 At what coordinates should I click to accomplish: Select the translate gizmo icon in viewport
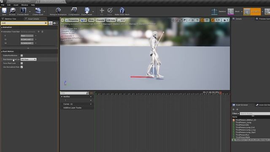173,20
